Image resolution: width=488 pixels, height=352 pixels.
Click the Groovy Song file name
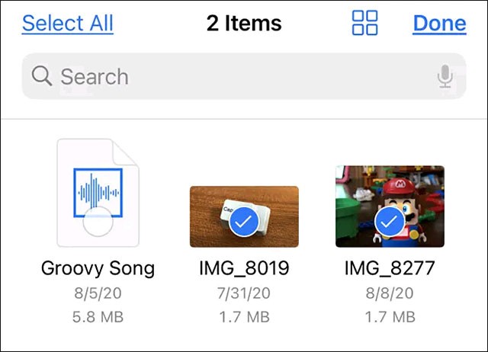(98, 268)
